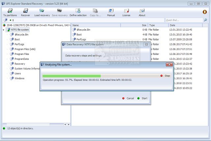Click inside the Quick find field

click(x=184, y=20)
